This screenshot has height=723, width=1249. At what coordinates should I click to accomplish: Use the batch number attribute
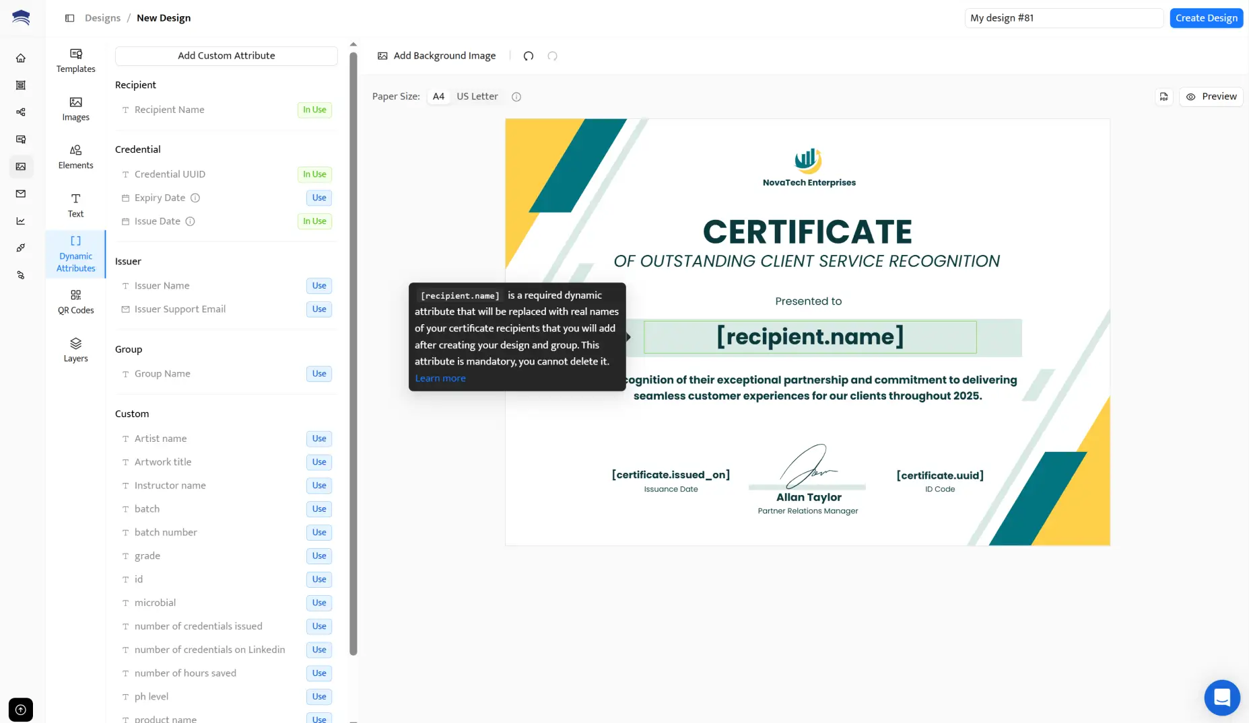tap(319, 533)
